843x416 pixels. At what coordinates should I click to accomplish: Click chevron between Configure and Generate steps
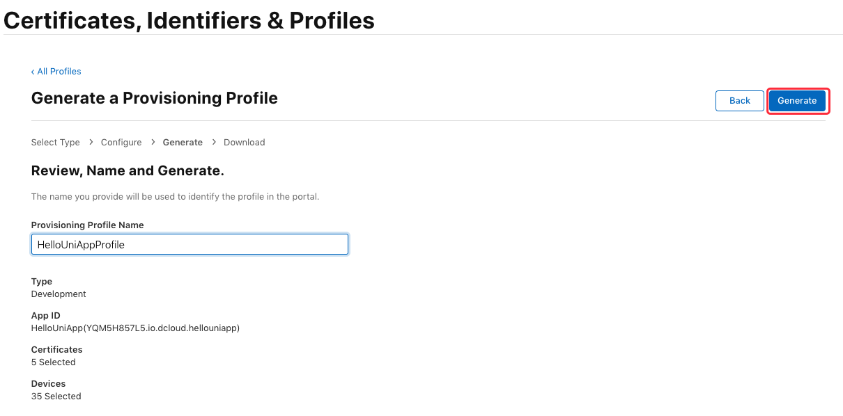153,142
